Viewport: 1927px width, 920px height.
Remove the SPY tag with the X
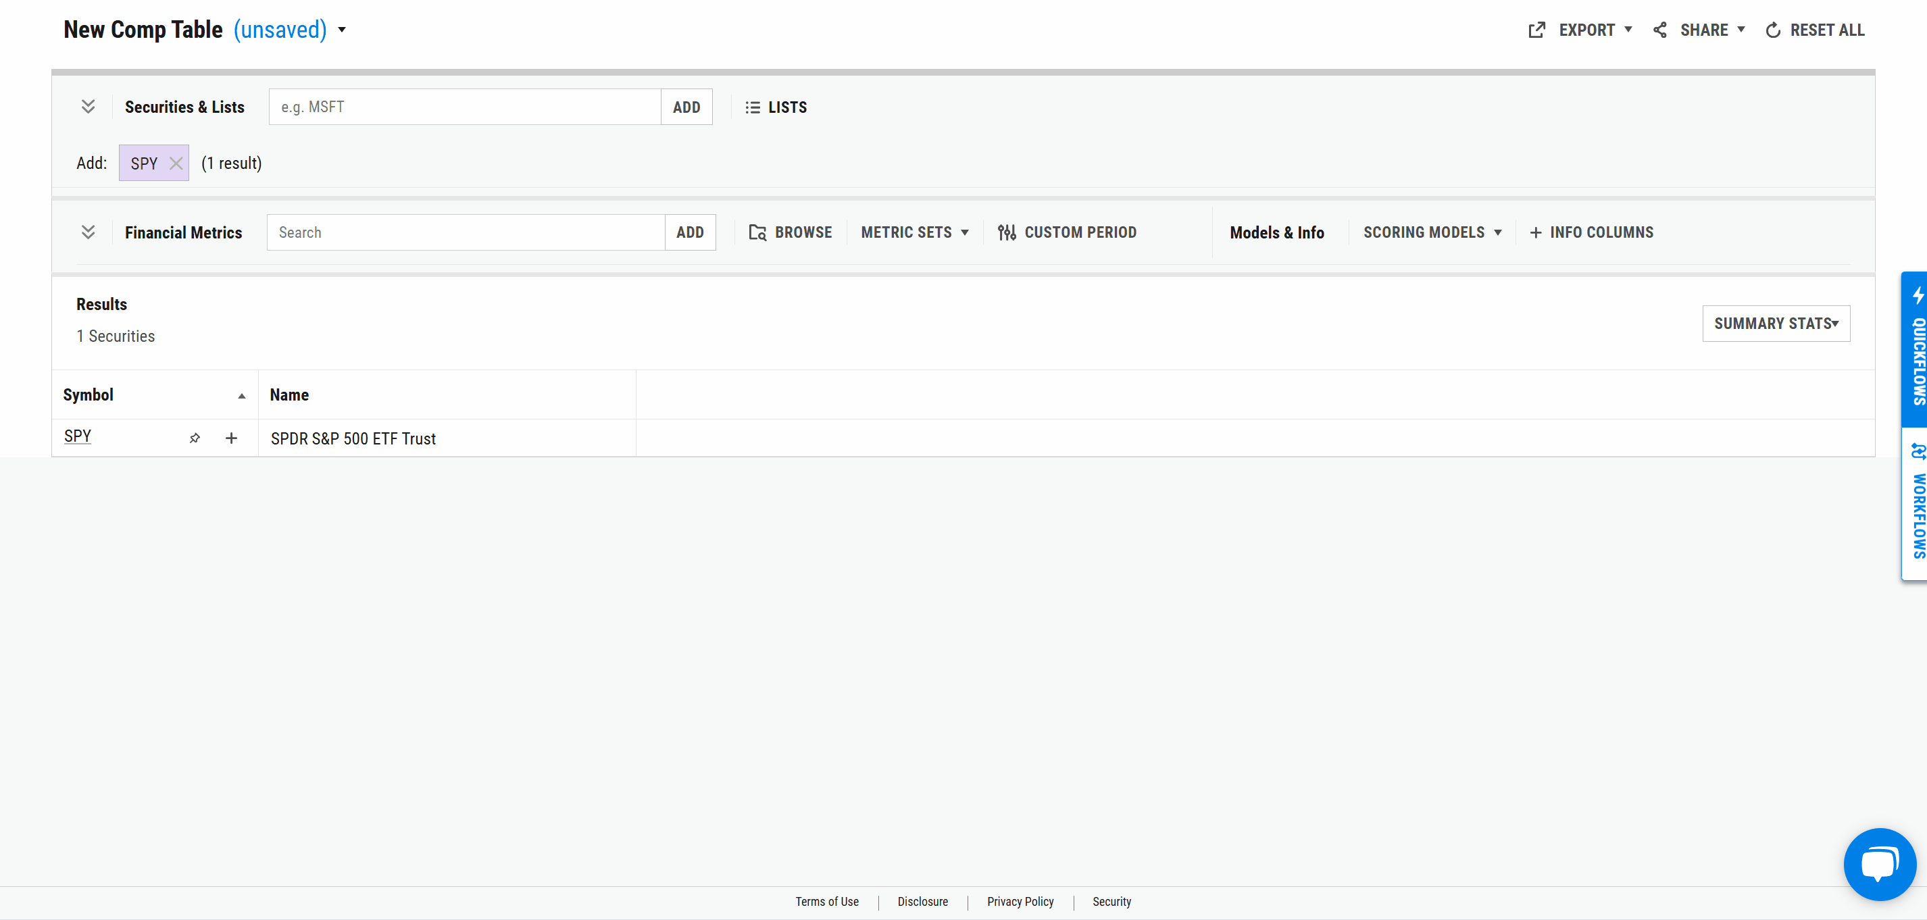[x=176, y=163]
